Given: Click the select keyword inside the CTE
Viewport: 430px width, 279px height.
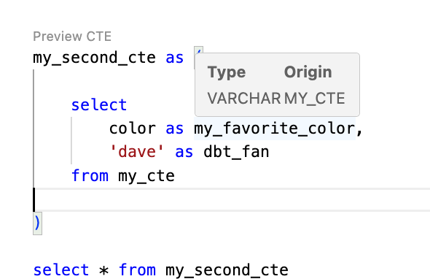Looking at the screenshot, I should pos(99,105).
